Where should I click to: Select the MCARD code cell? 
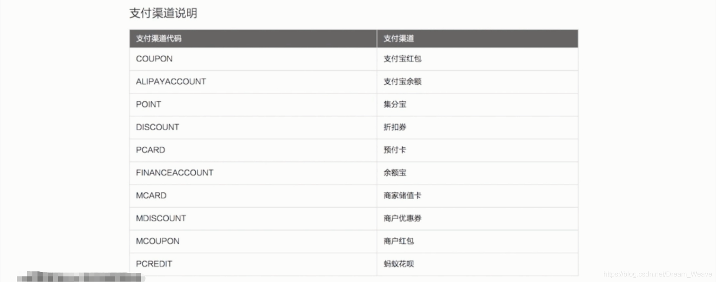[151, 196]
